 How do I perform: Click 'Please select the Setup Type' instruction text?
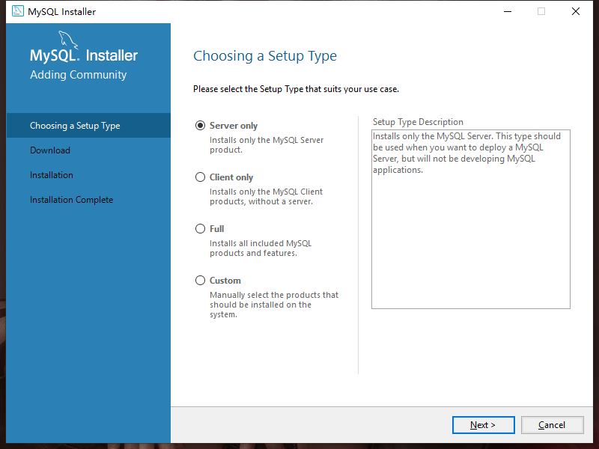pos(296,89)
